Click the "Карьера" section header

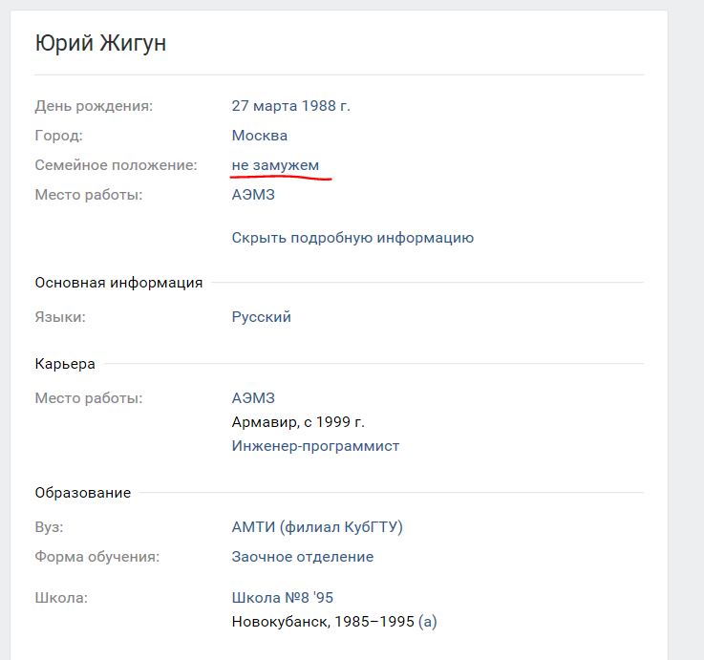[65, 364]
